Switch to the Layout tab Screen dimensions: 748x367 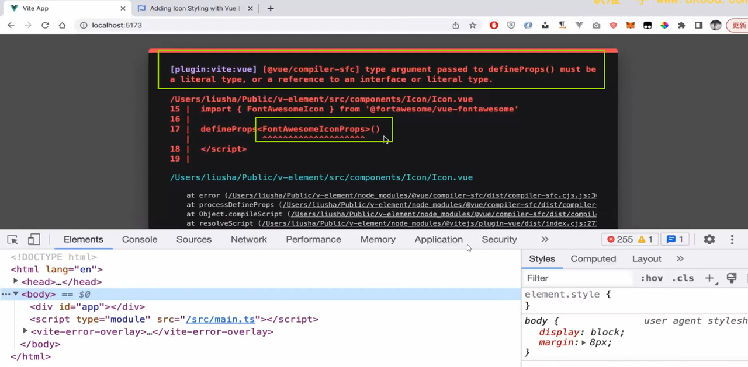coord(647,258)
